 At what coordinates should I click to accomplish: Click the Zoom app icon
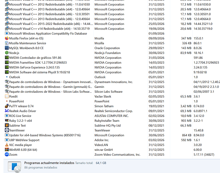click(7, 154)
